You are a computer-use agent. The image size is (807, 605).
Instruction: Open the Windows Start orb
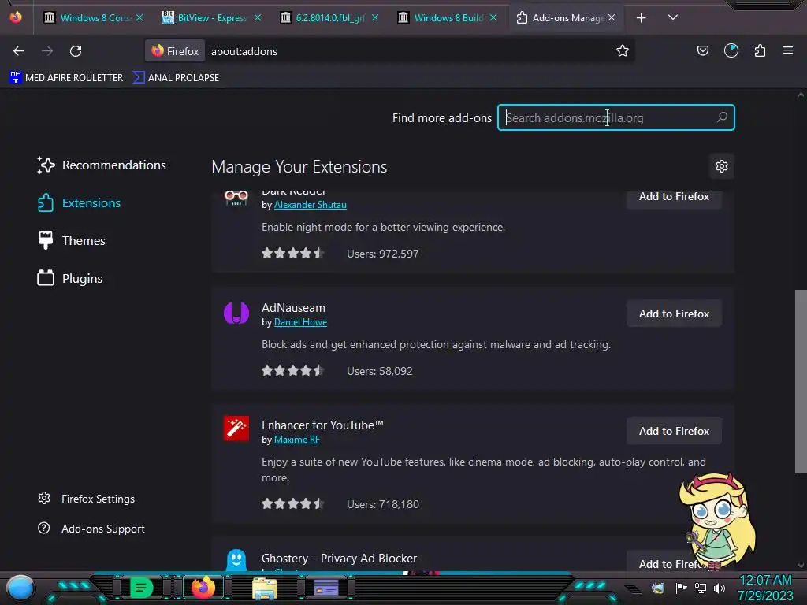coord(20,588)
